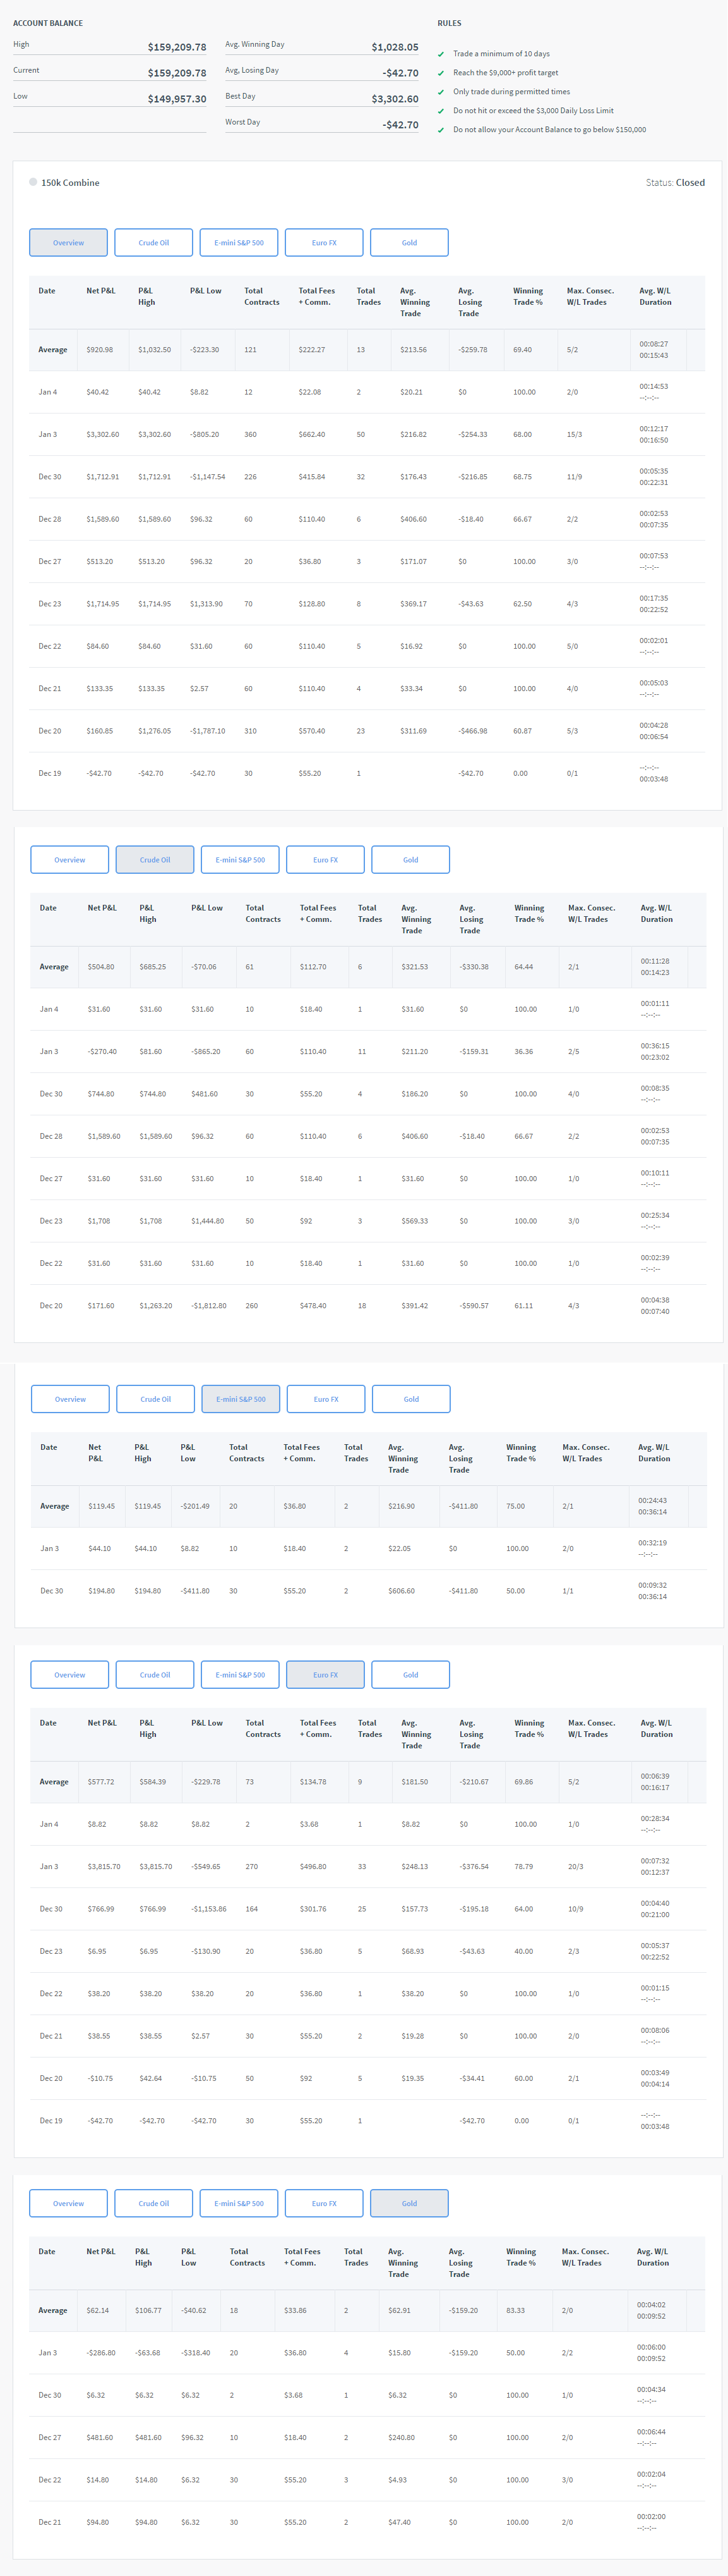Click the Euro FX Jan 3 P&L Low -$549.65

pyautogui.click(x=206, y=1867)
